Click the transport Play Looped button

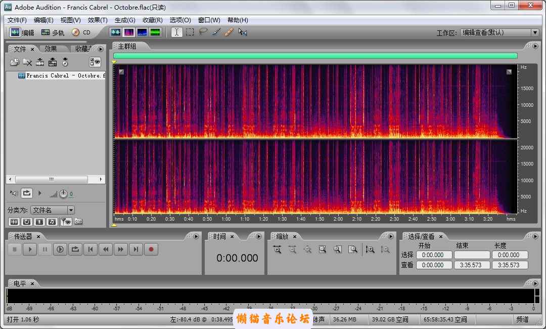[x=75, y=249]
